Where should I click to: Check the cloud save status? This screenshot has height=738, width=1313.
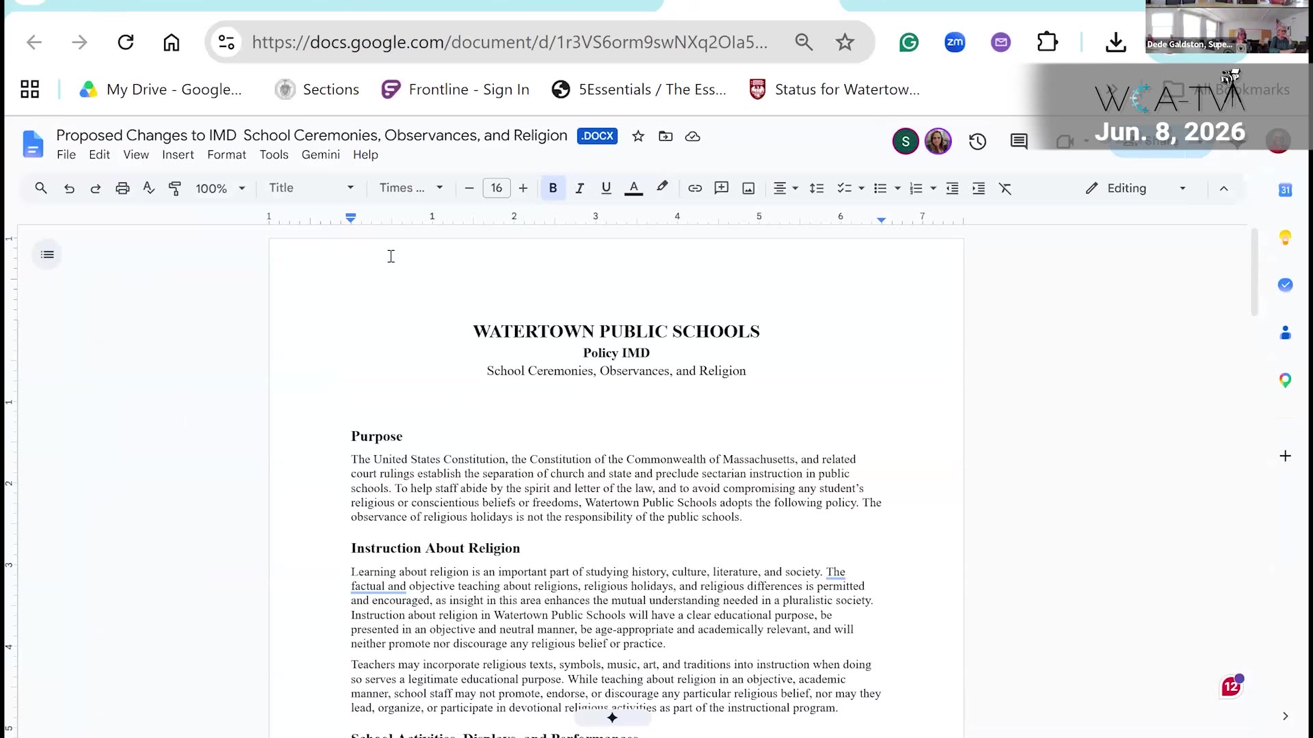(693, 136)
